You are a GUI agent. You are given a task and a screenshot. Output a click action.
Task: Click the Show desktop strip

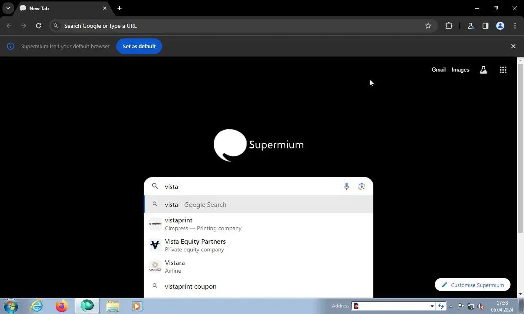pyautogui.click(x=521, y=306)
